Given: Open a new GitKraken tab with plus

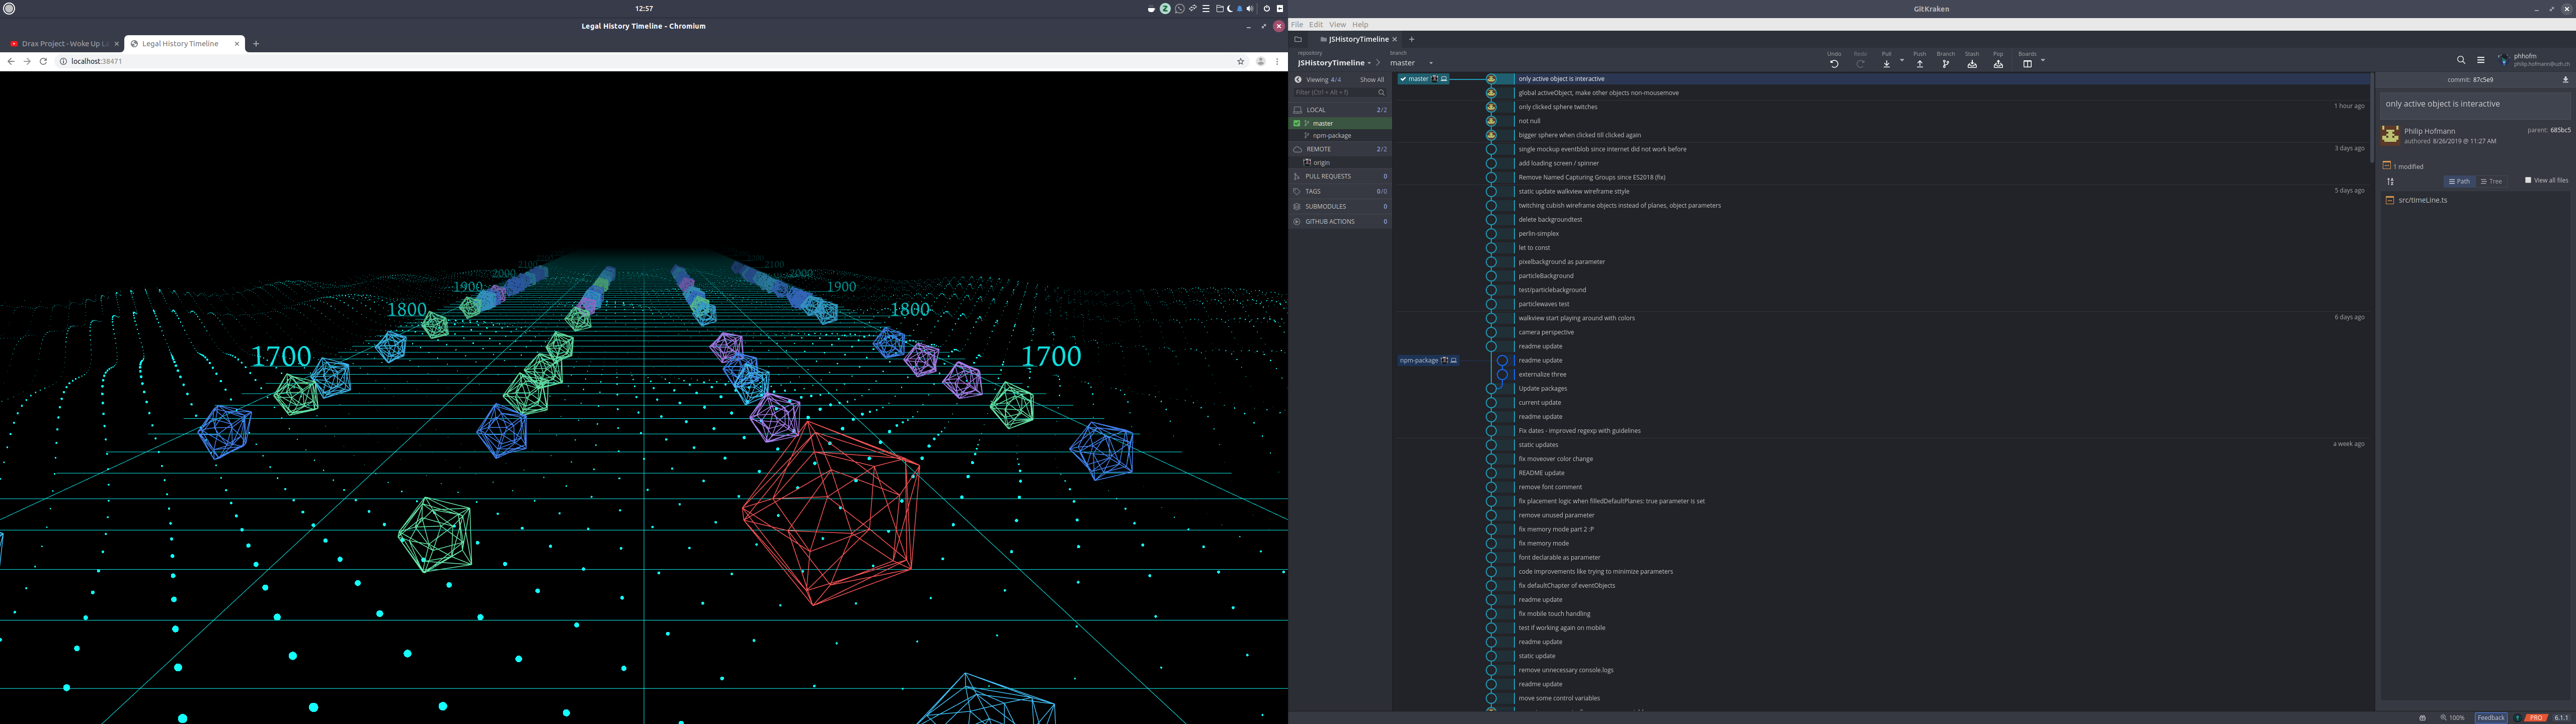Looking at the screenshot, I should point(1412,39).
